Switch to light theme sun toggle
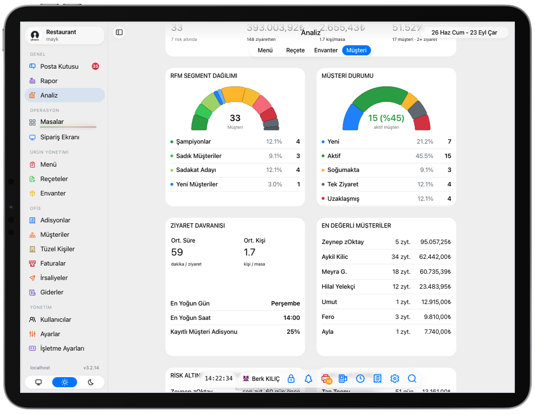This screenshot has height=414, width=535. tap(64, 382)
